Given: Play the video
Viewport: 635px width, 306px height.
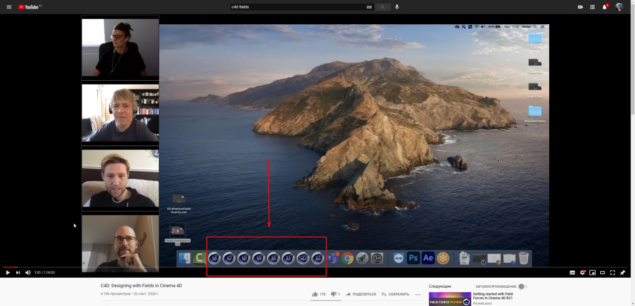Looking at the screenshot, I should tap(7, 272).
